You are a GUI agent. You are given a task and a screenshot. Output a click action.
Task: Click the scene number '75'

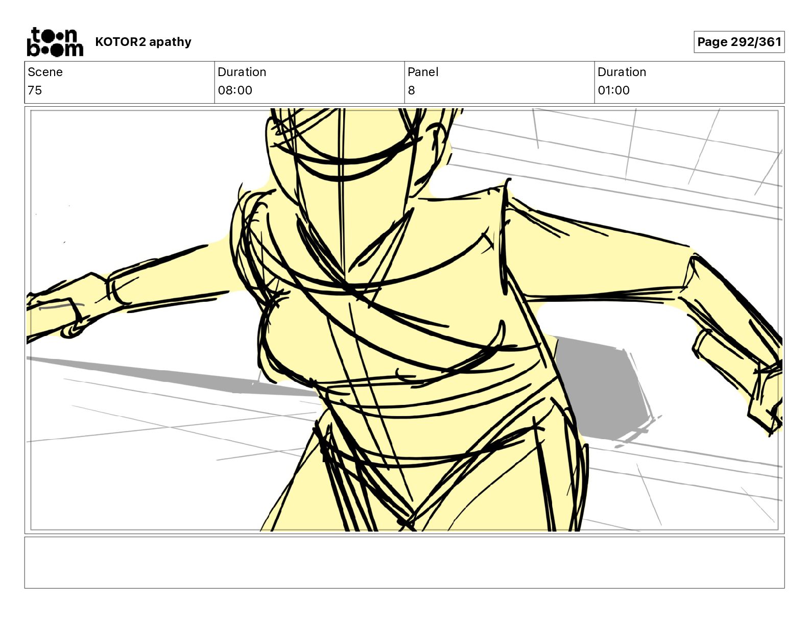pyautogui.click(x=35, y=90)
